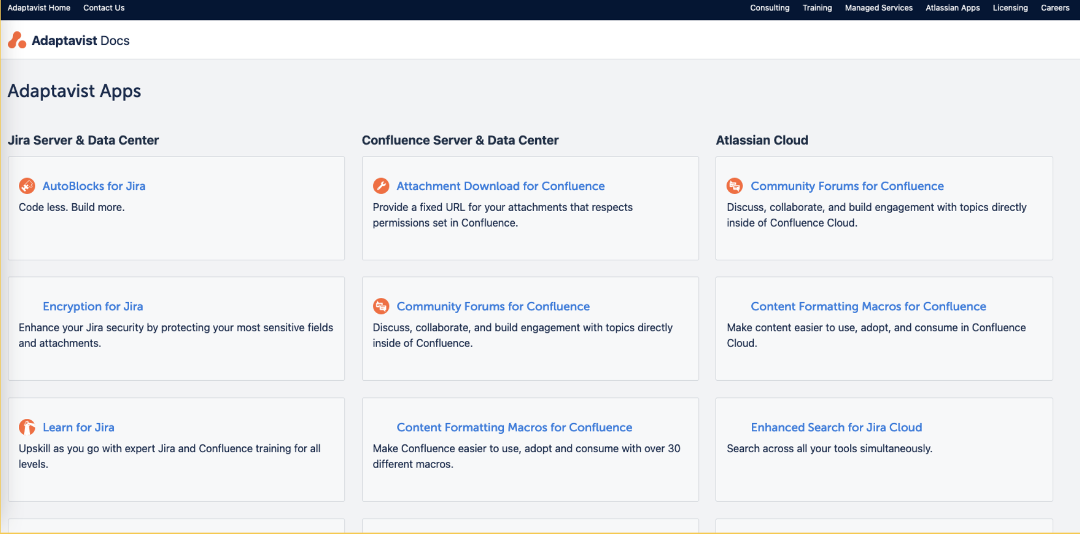
Task: Open Attachment Download for Confluence link
Action: click(x=501, y=186)
